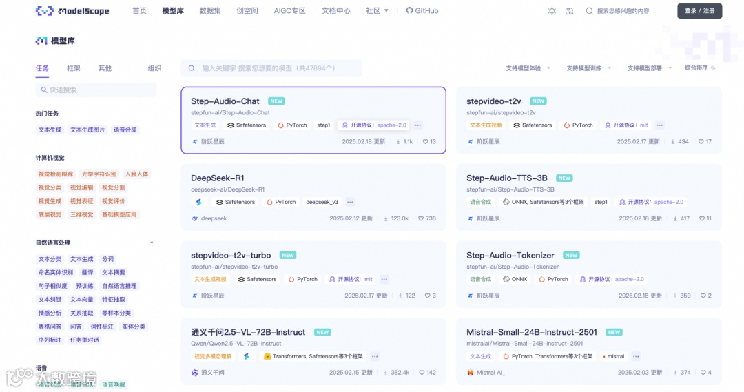
Task: Click the Mistral AI_ organization icon
Action: point(471,373)
